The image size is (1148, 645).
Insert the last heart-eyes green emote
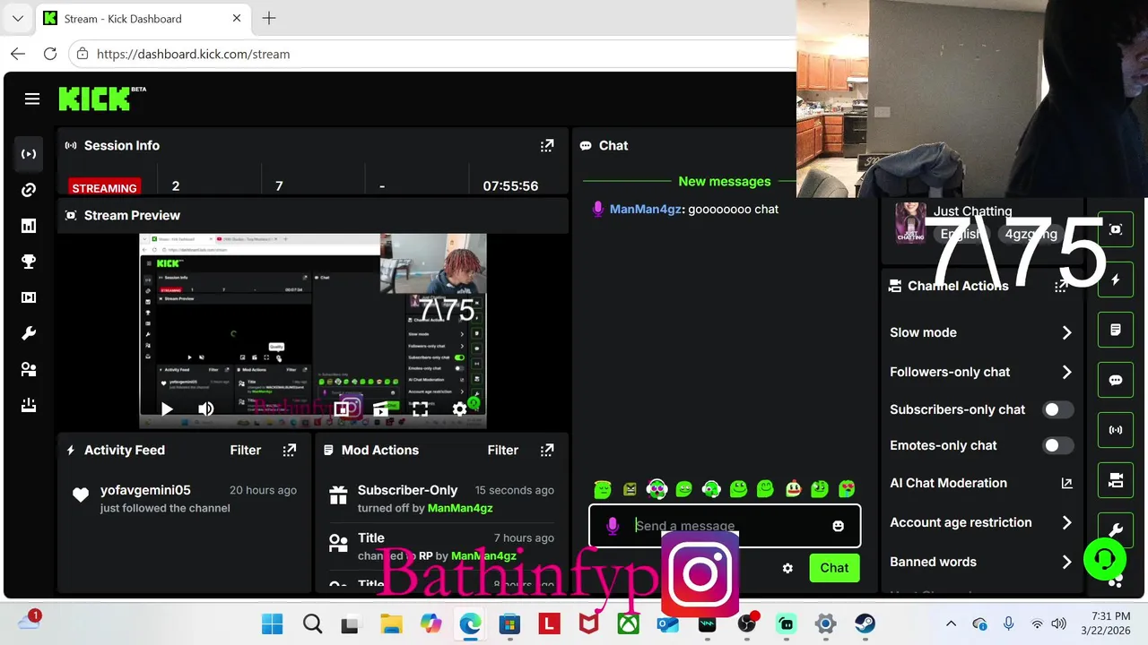click(847, 489)
